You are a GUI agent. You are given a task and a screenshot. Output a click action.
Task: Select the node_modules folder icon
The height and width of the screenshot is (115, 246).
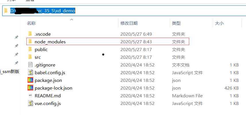[30, 42]
